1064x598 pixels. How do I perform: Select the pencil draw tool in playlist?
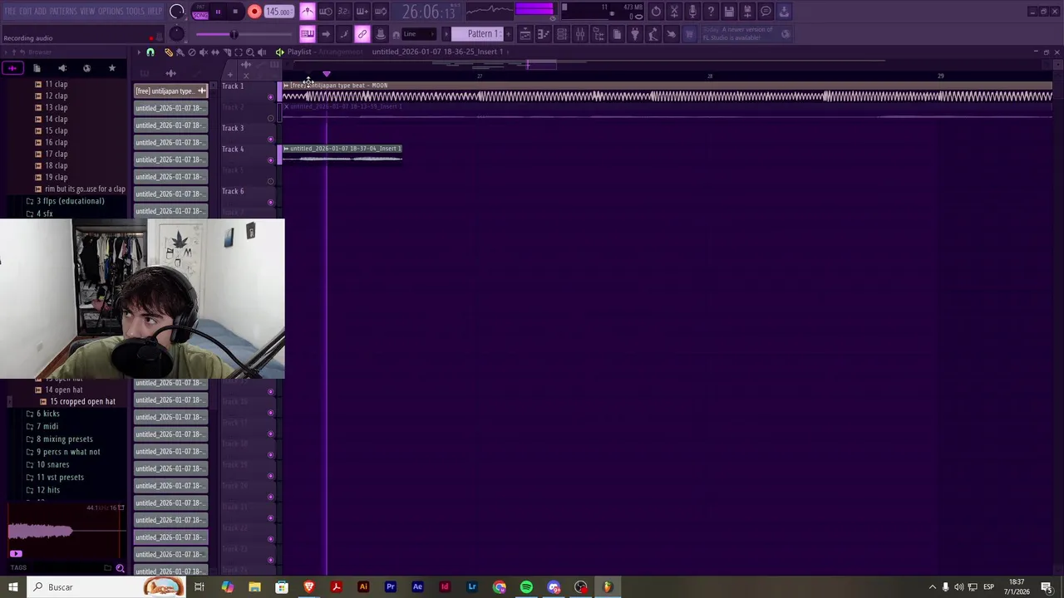[168, 52]
